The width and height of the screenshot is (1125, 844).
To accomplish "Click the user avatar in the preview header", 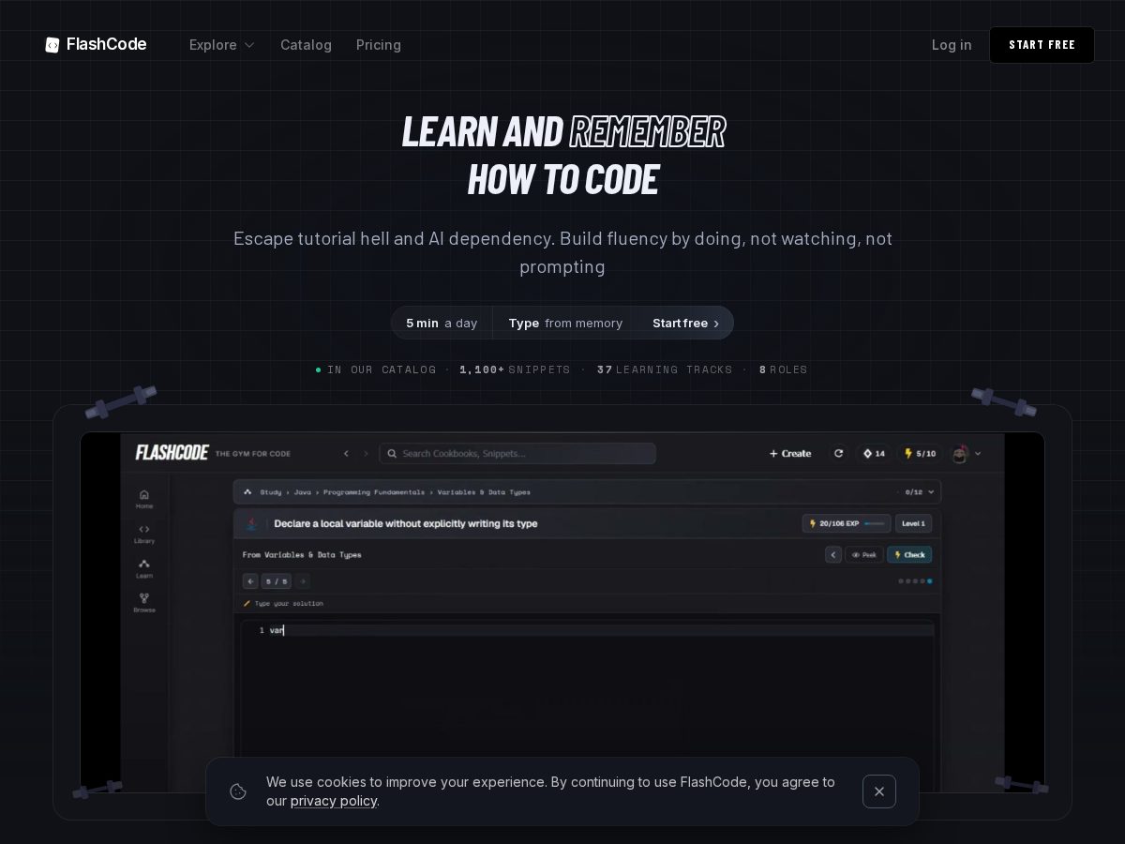I will point(959,453).
